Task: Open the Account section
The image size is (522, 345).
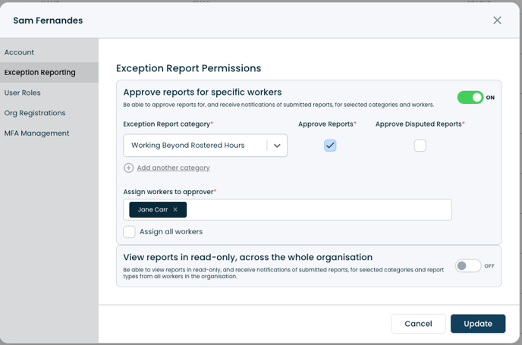Action: pyautogui.click(x=20, y=52)
